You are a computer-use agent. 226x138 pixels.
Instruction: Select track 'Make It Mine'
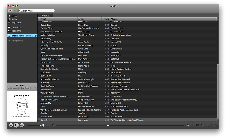tap(46, 117)
